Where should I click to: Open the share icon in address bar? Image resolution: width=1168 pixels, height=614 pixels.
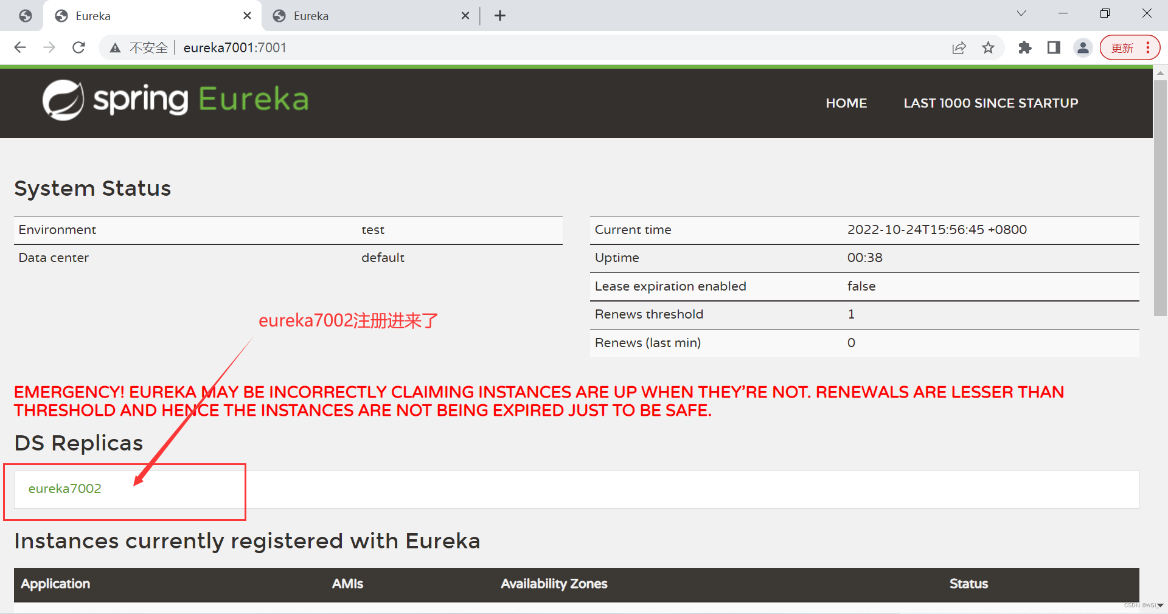[x=959, y=47]
